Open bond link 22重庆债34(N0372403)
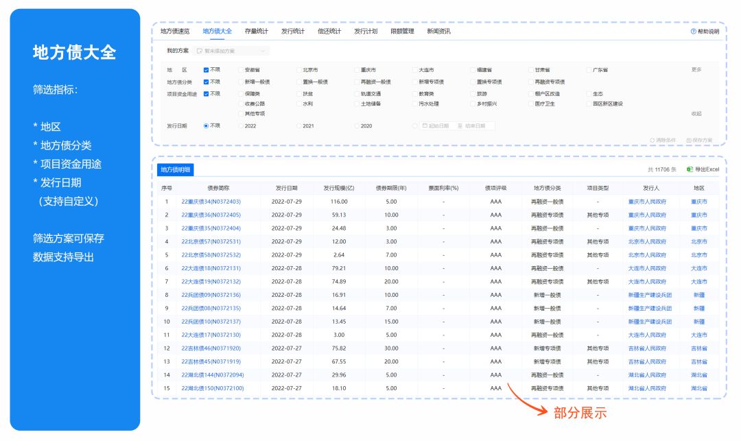The width and height of the screenshot is (741, 441). (x=211, y=202)
